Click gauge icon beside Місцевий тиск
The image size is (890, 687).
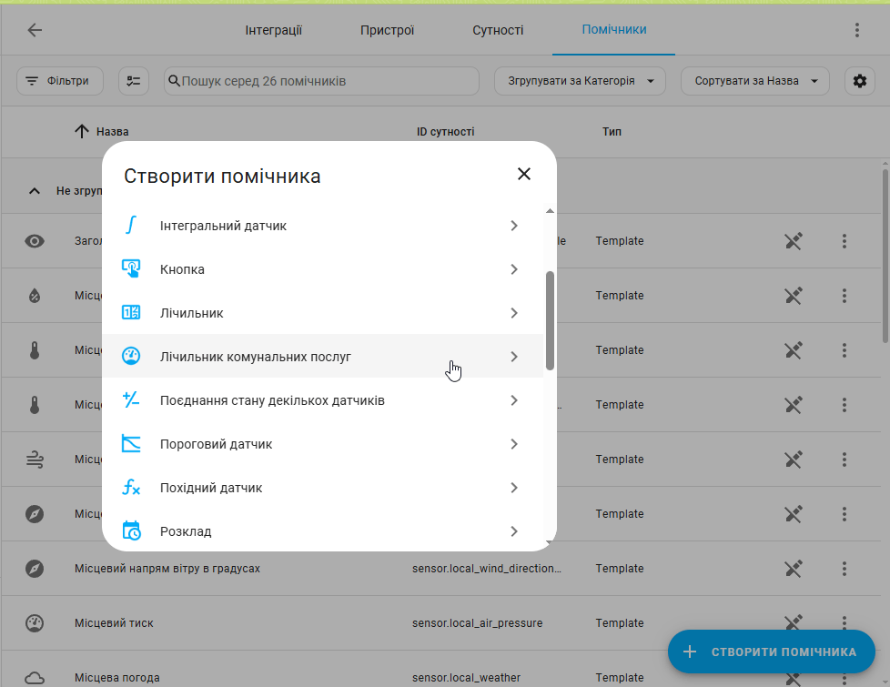click(35, 622)
